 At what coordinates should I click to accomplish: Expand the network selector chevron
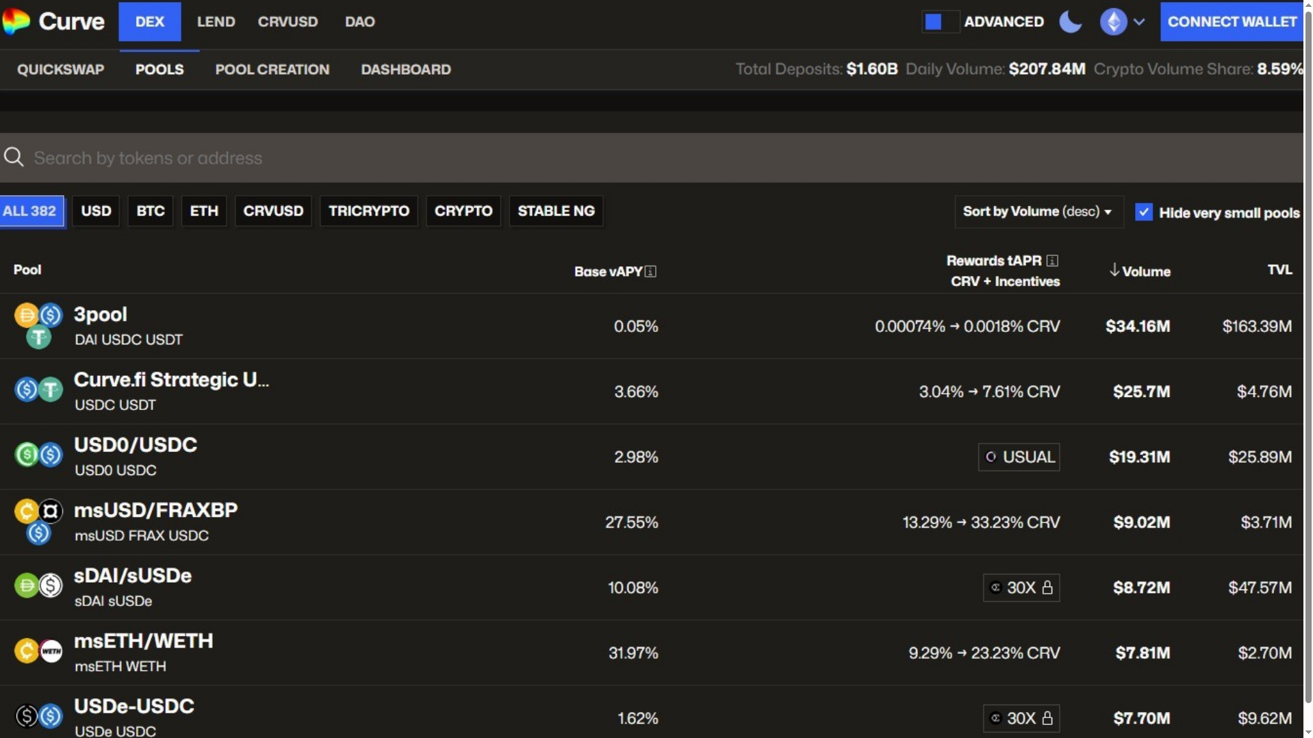[x=1139, y=22]
